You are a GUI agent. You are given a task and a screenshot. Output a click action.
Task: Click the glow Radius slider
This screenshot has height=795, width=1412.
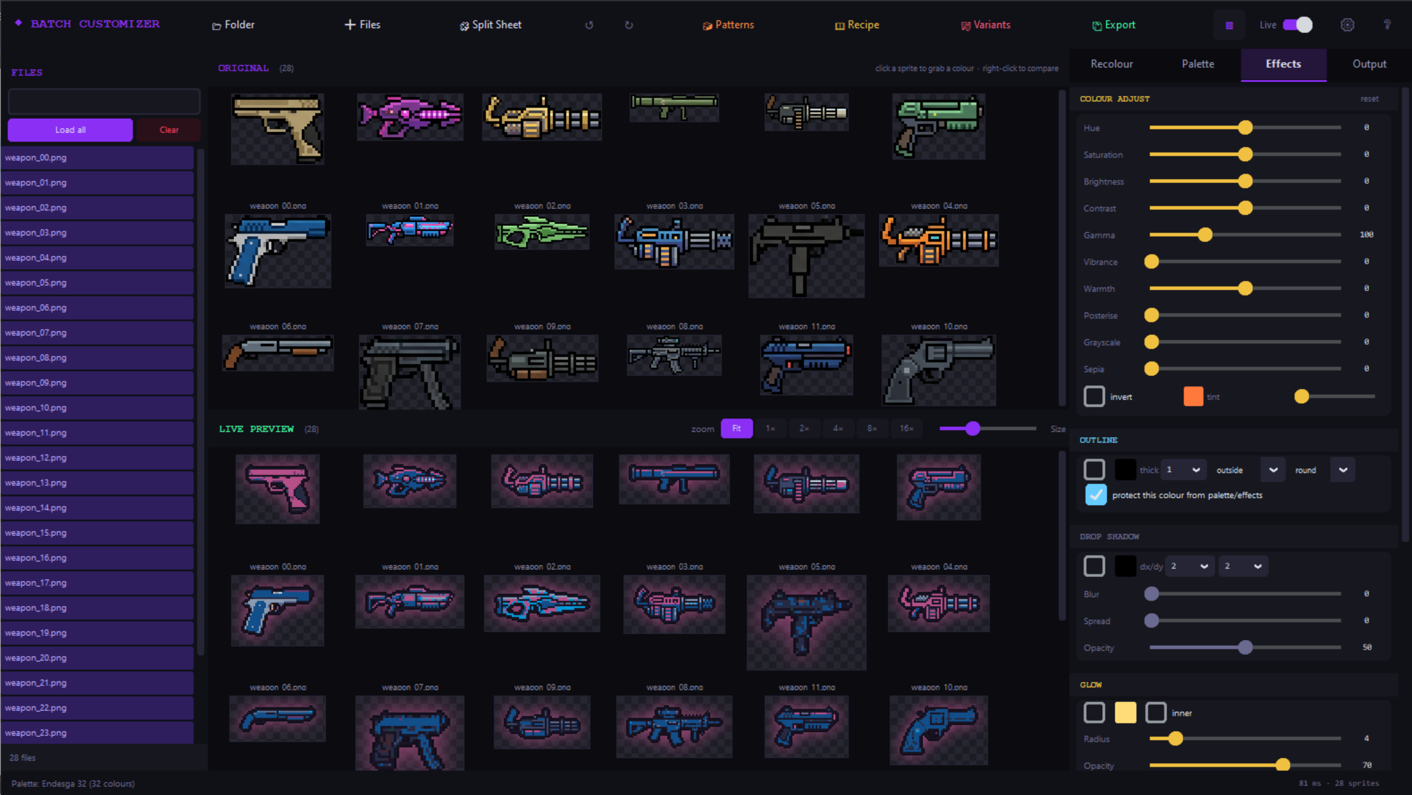point(1245,738)
